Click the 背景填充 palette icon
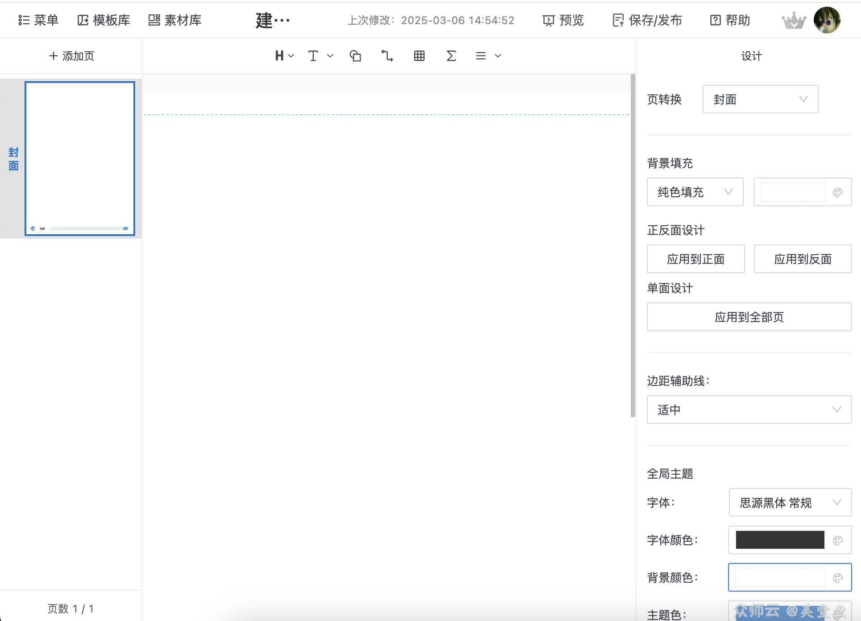 [838, 192]
